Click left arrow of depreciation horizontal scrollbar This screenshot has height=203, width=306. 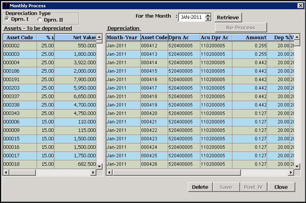109,172
